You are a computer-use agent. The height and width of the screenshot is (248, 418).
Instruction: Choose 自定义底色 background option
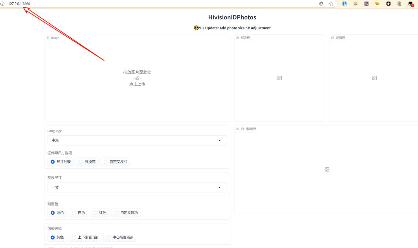(x=126, y=212)
